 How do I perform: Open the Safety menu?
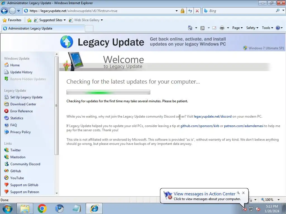[252, 28]
